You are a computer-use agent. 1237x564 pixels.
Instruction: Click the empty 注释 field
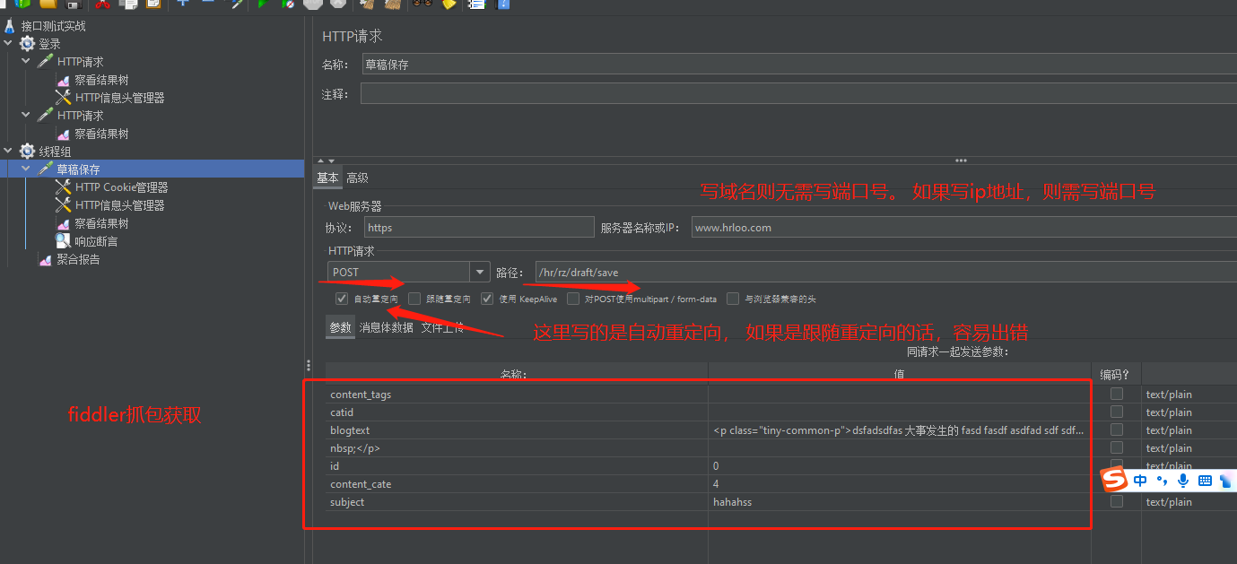[x=798, y=93]
